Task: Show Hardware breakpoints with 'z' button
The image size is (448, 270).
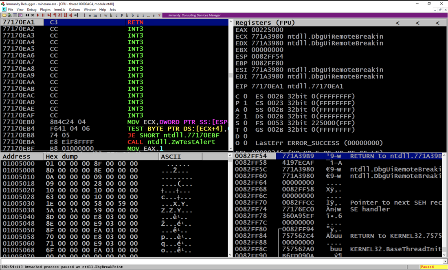Action: click(x=138, y=15)
